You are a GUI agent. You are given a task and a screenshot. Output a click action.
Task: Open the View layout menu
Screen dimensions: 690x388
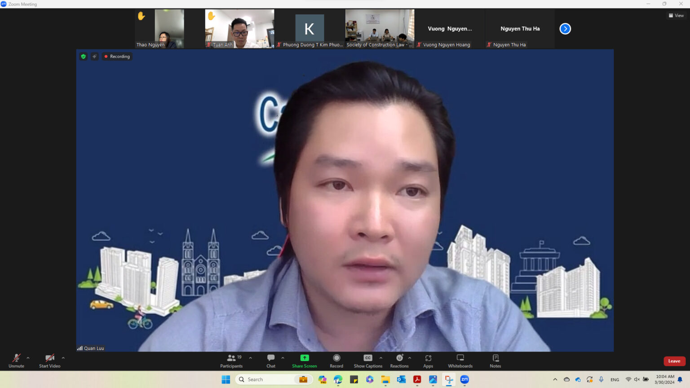coord(676,16)
